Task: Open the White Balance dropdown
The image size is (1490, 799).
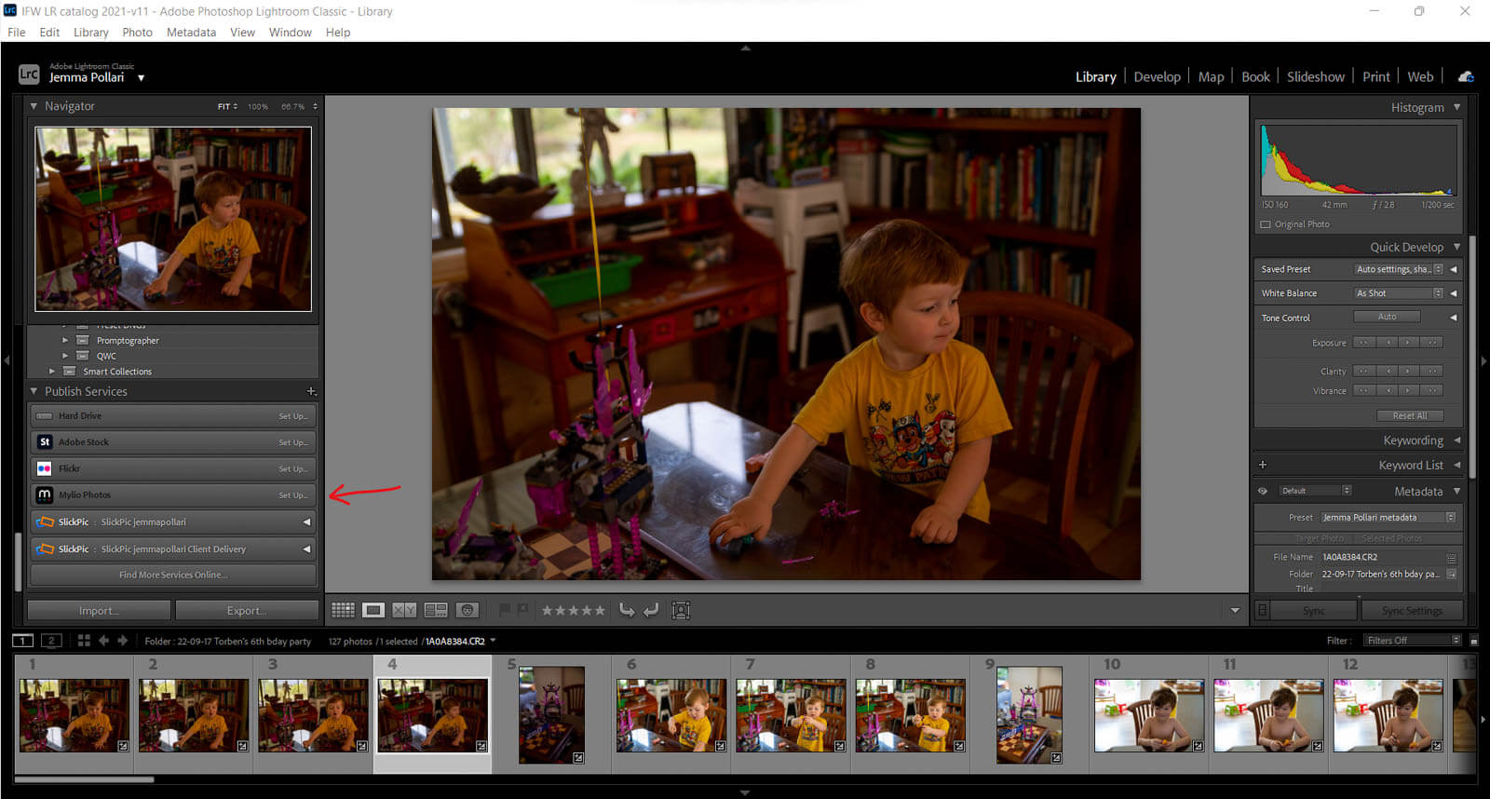Action: [1399, 293]
